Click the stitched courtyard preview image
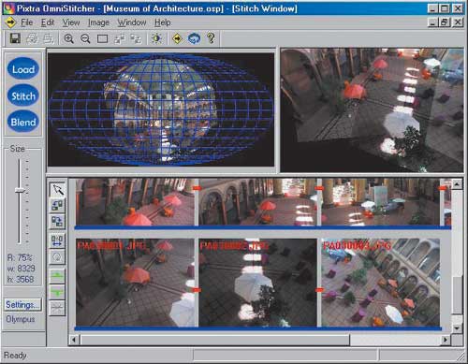Image resolution: width=468 pixels, height=364 pixels. point(372,109)
